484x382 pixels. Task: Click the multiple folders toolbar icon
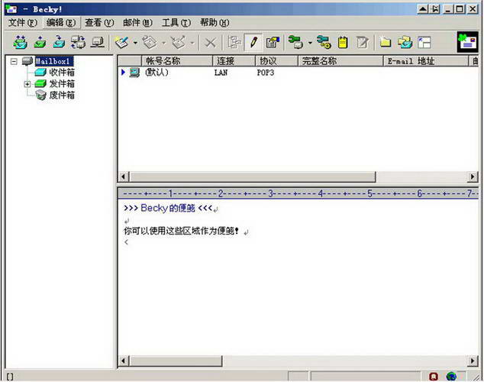pos(405,42)
